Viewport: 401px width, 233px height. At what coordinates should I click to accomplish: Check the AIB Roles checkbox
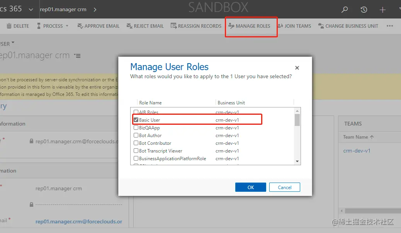tap(136, 112)
